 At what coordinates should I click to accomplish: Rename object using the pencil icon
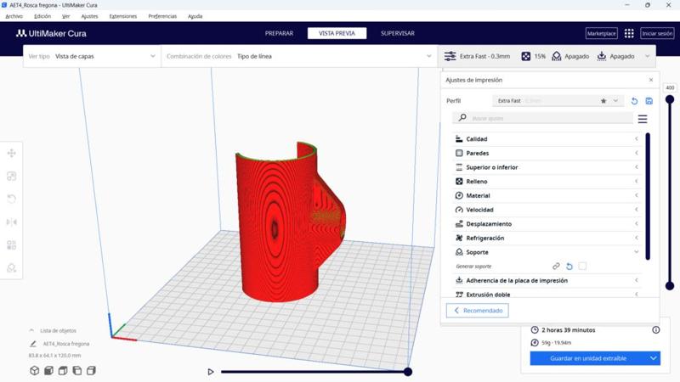[33, 344]
